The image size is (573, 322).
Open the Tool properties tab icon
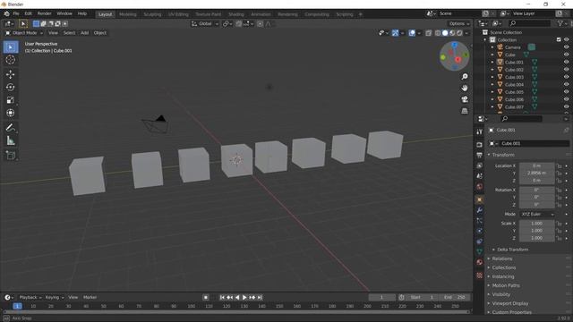click(480, 131)
